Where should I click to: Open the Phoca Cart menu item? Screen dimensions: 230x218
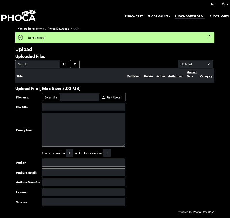pos(134,16)
